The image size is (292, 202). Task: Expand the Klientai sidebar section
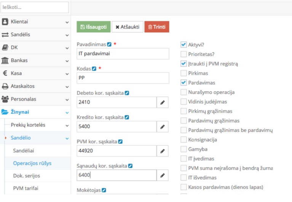point(67,22)
